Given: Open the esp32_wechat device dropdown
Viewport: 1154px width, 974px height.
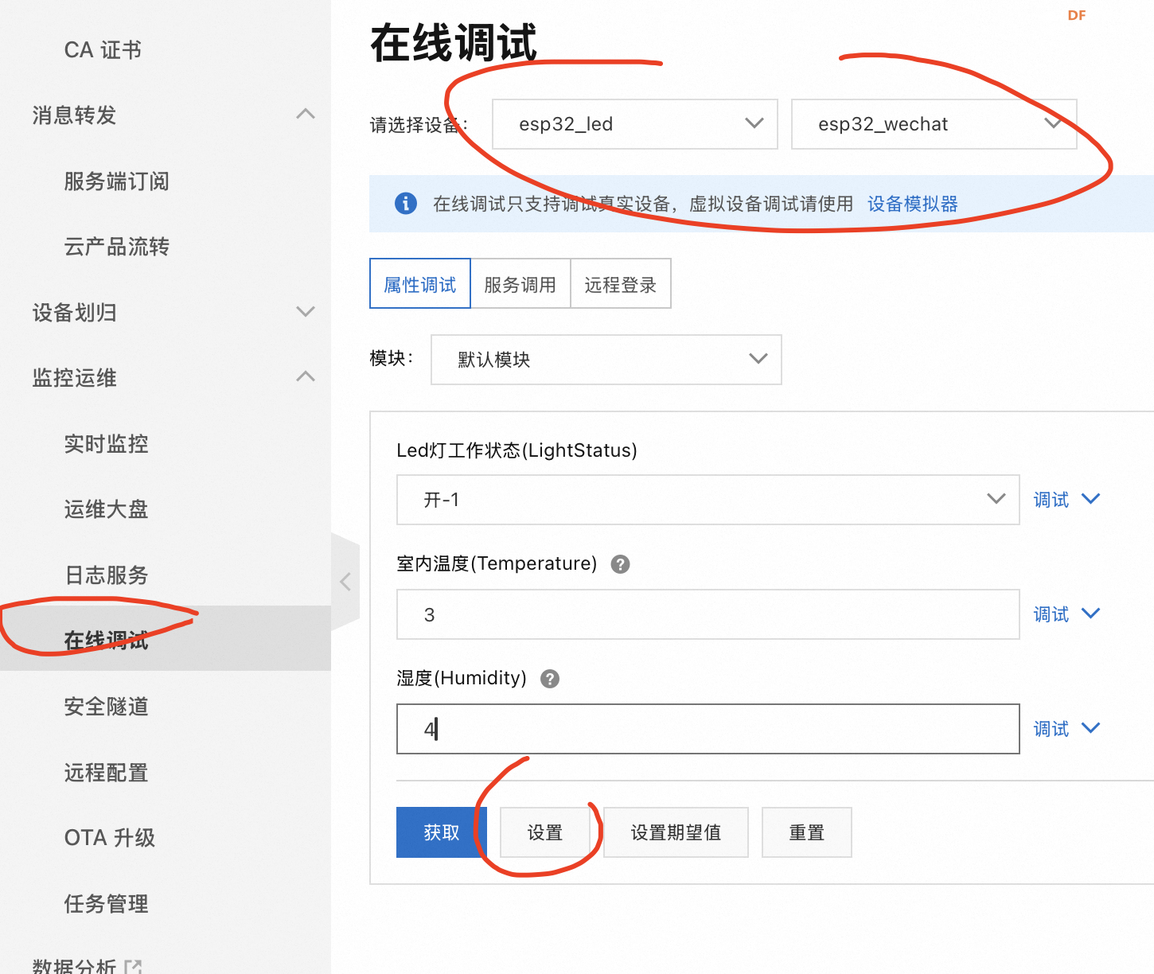Looking at the screenshot, I should [x=934, y=124].
